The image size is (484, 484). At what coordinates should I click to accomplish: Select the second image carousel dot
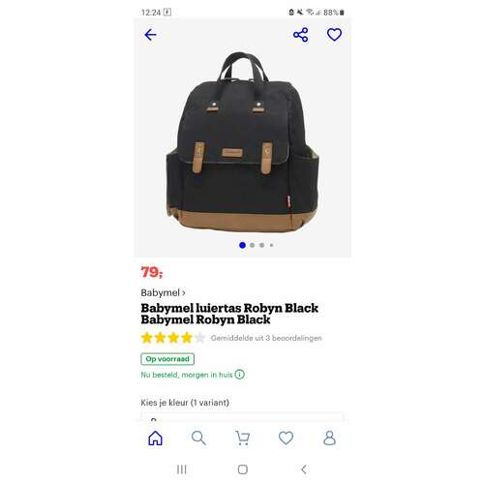[252, 245]
